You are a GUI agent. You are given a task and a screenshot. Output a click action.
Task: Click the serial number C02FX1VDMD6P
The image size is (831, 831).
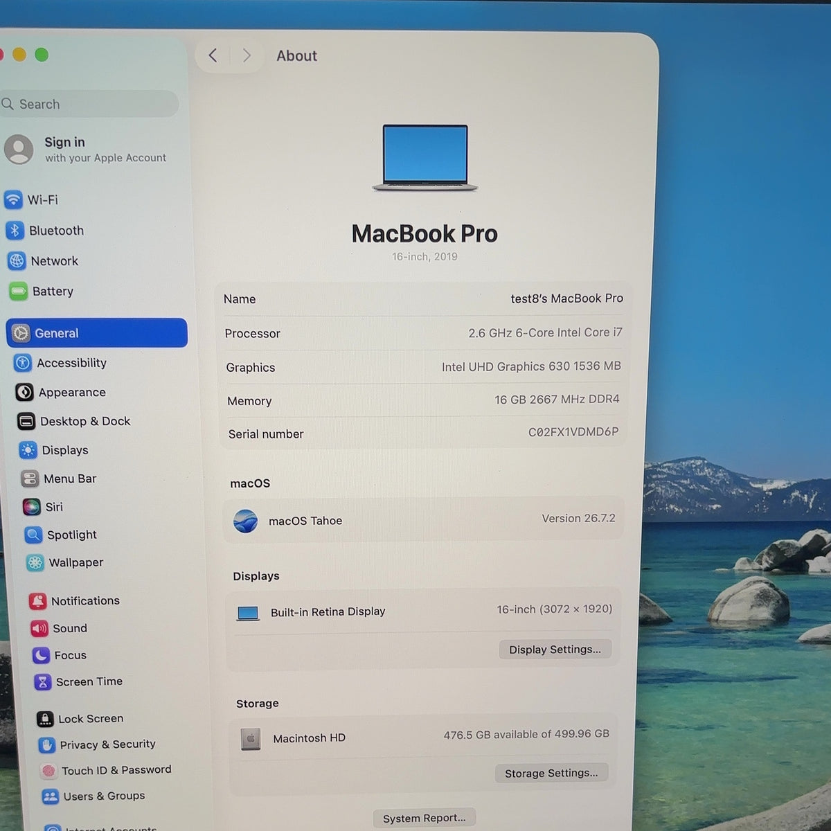pyautogui.click(x=573, y=432)
